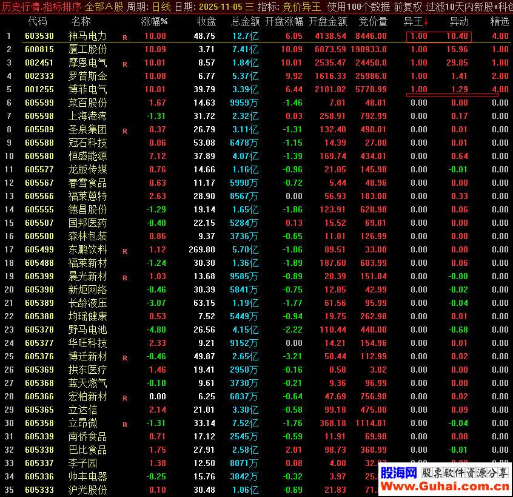513x497 pixels.
Task: Open the 全部A股 market selector
Action: pos(104,7)
